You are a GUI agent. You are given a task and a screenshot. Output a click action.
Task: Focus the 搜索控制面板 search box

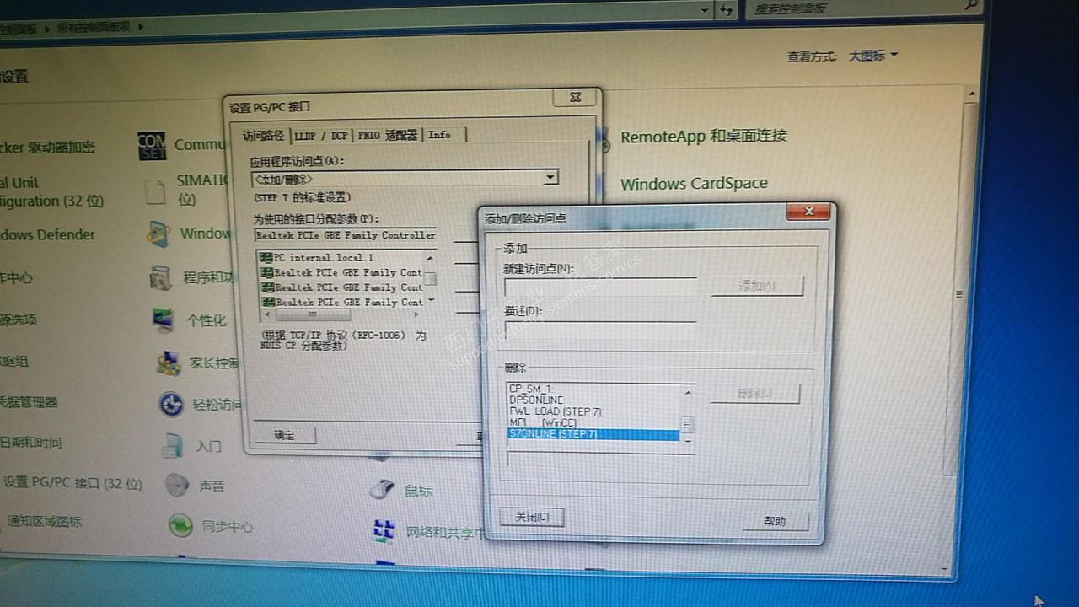click(862, 8)
